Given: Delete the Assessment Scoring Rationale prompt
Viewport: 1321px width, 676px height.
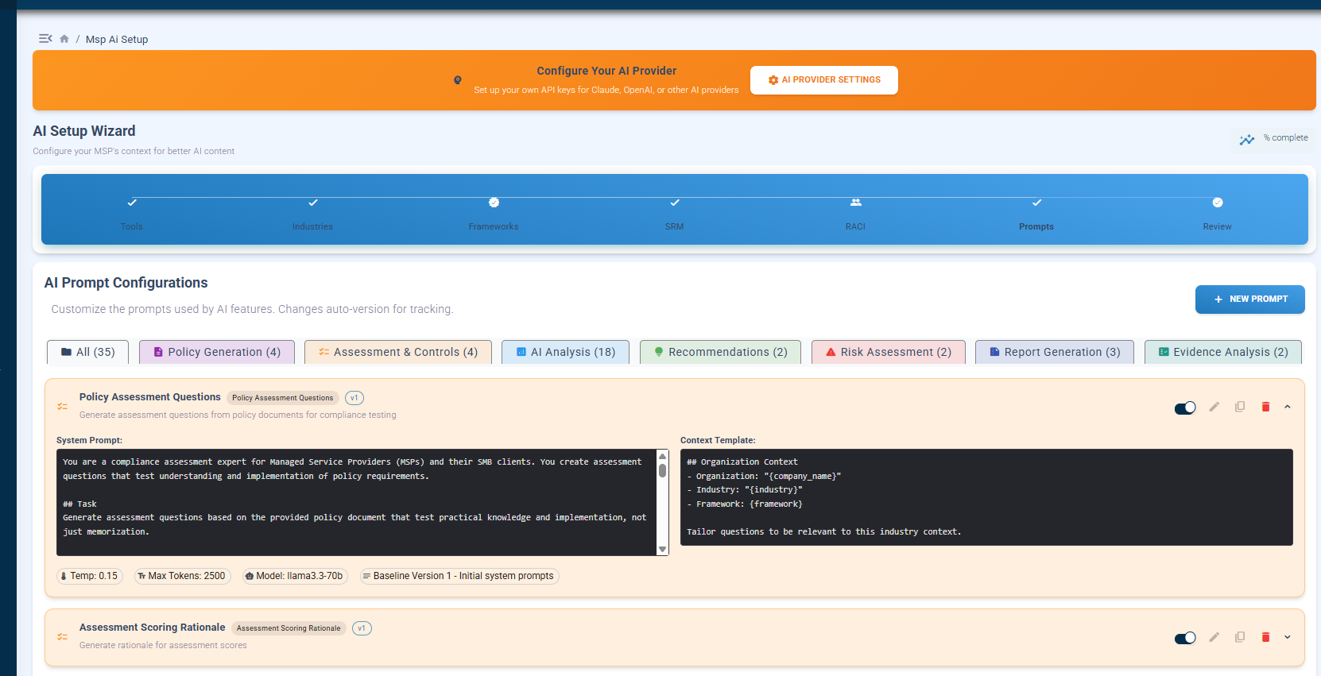Looking at the screenshot, I should coord(1265,637).
